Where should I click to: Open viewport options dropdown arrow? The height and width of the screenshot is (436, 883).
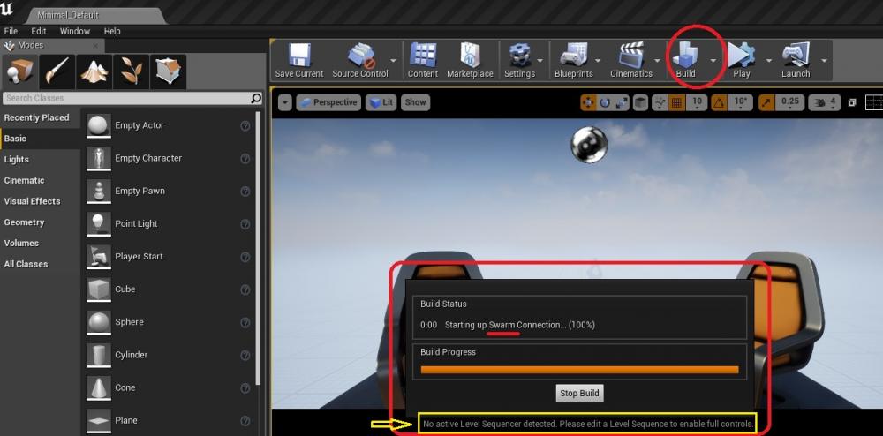point(285,102)
